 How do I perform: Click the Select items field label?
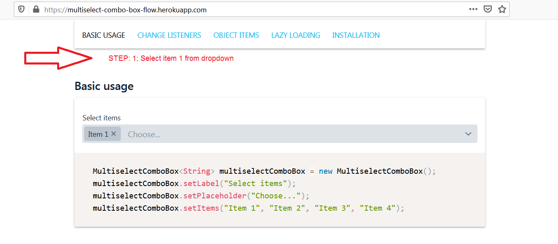[x=101, y=118]
